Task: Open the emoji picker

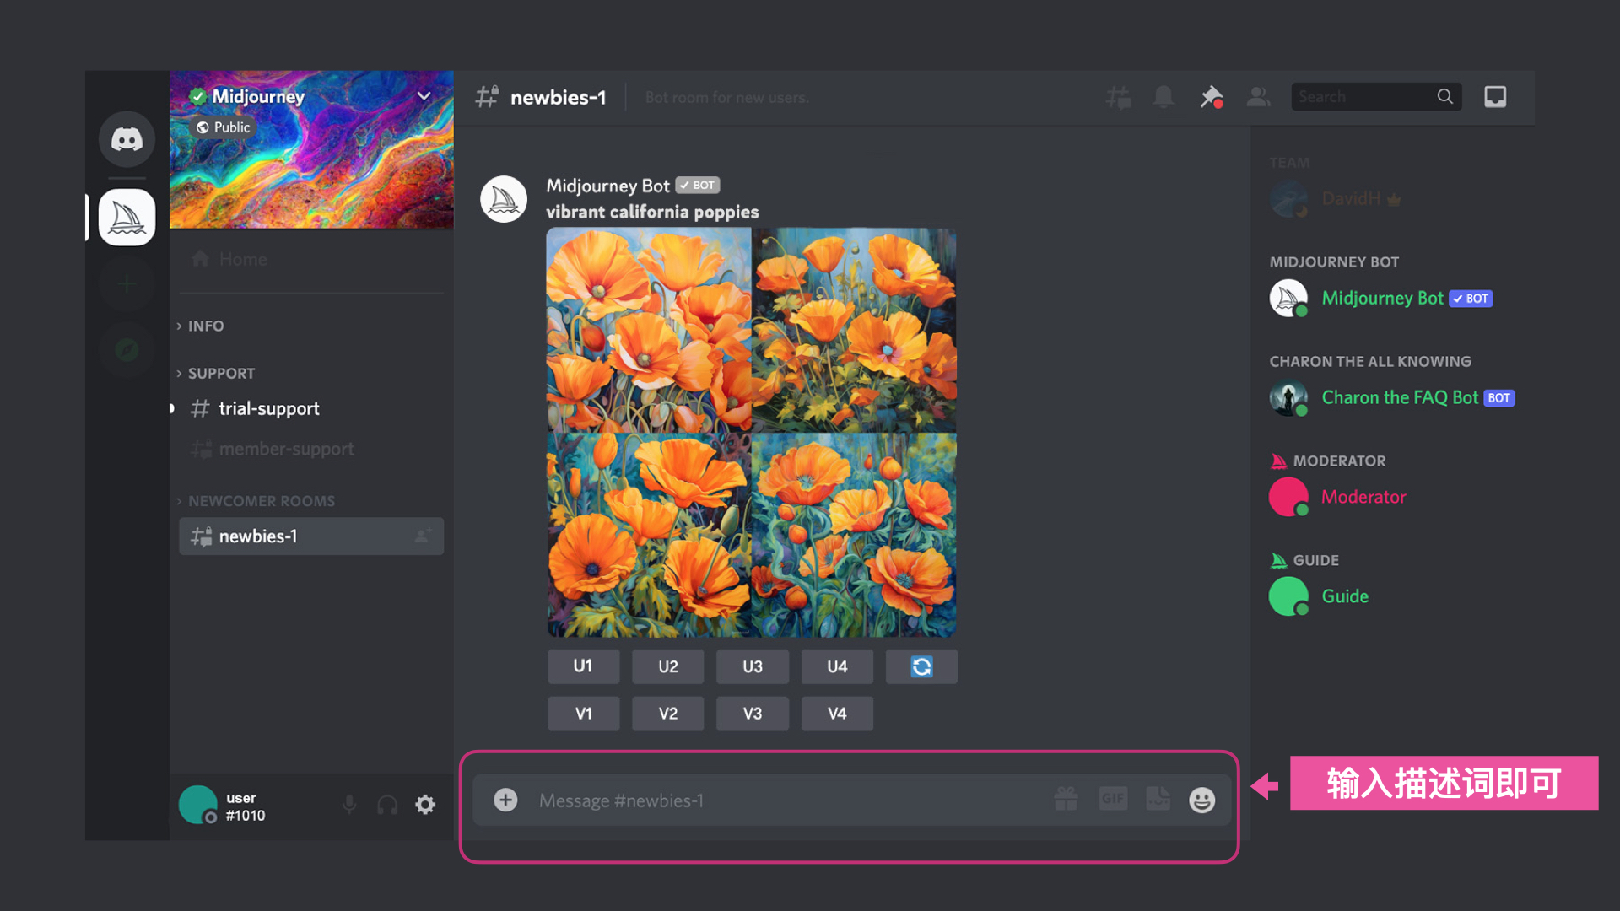Action: tap(1201, 800)
